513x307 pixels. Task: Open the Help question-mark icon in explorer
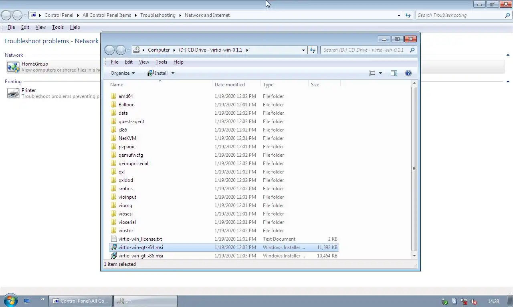[408, 73]
